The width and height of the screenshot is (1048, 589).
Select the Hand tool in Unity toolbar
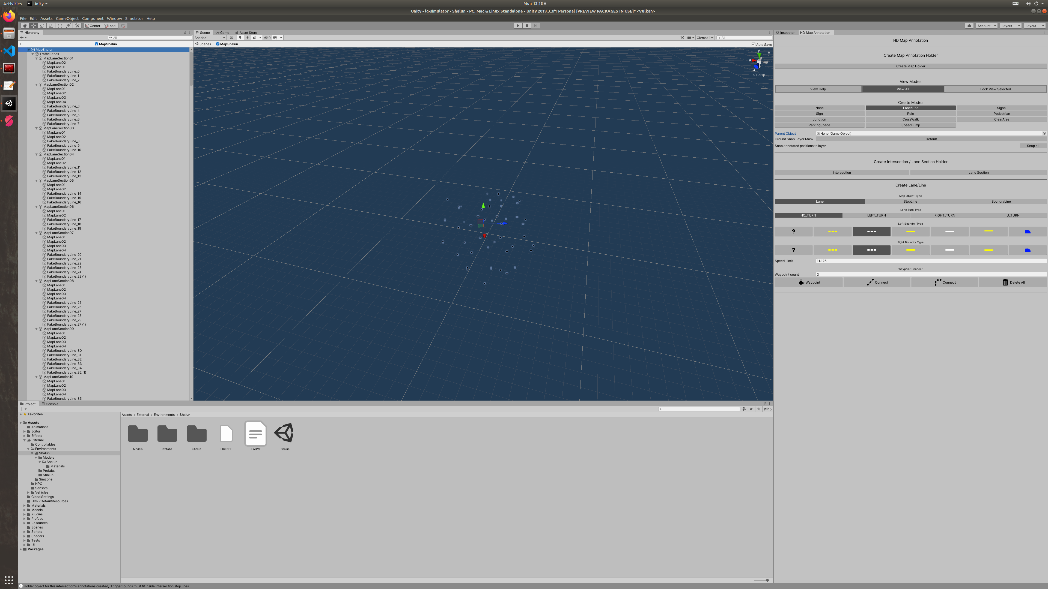(25, 26)
